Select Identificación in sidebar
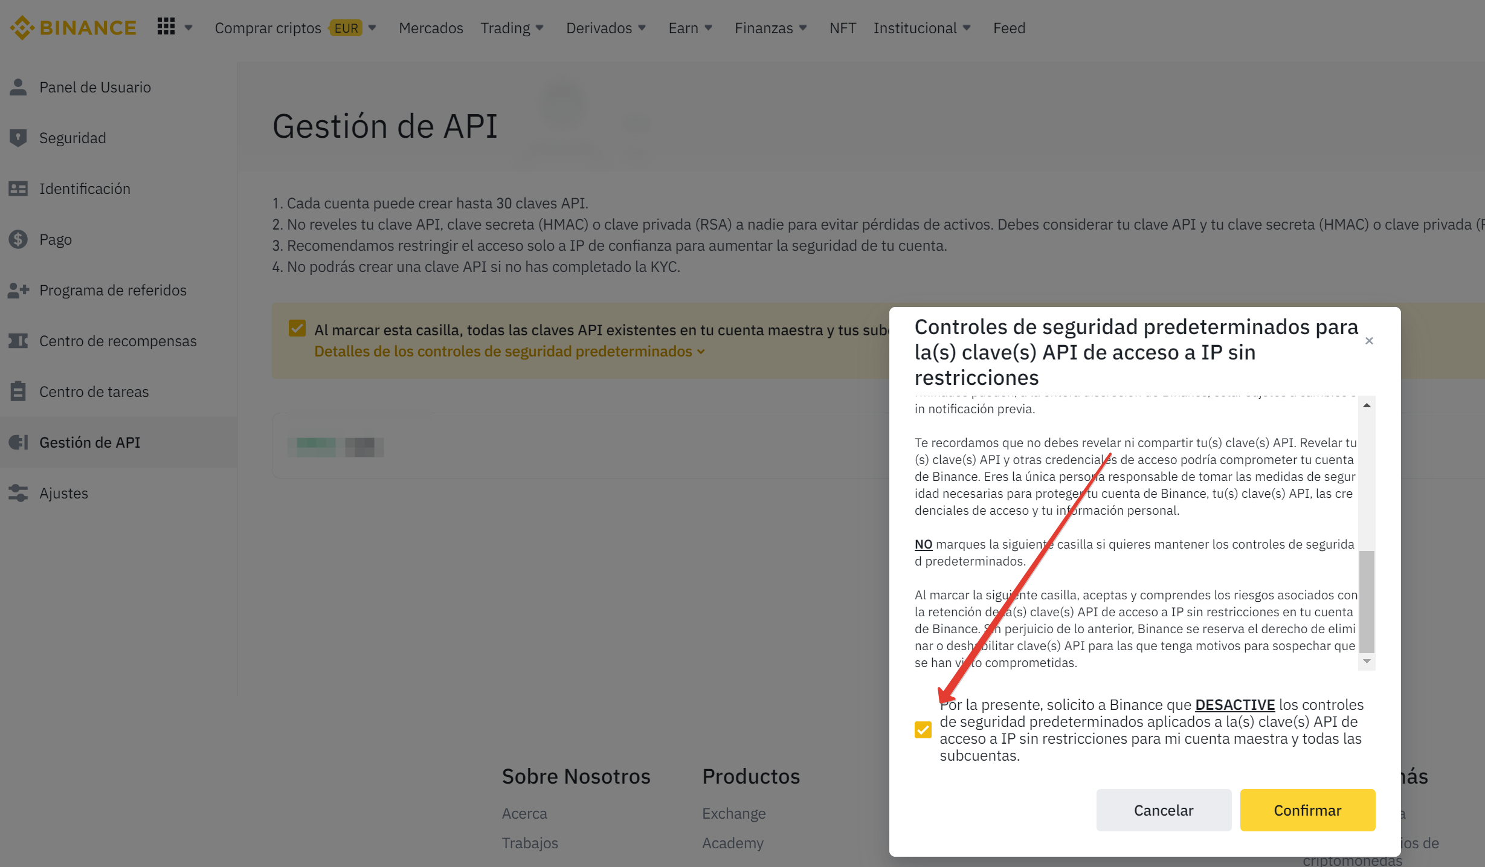 [x=118, y=189]
